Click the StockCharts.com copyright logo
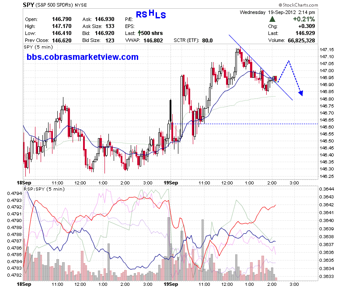The height and width of the screenshot is (288, 341). point(298,5)
